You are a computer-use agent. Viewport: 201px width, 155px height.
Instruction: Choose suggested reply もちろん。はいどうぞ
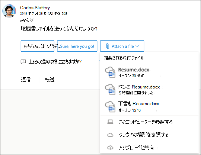point(38,46)
